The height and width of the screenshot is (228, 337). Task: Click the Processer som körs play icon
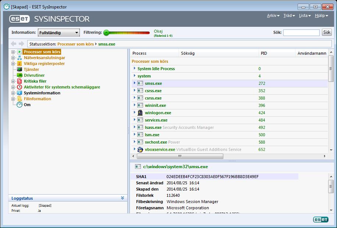[x=19, y=52]
